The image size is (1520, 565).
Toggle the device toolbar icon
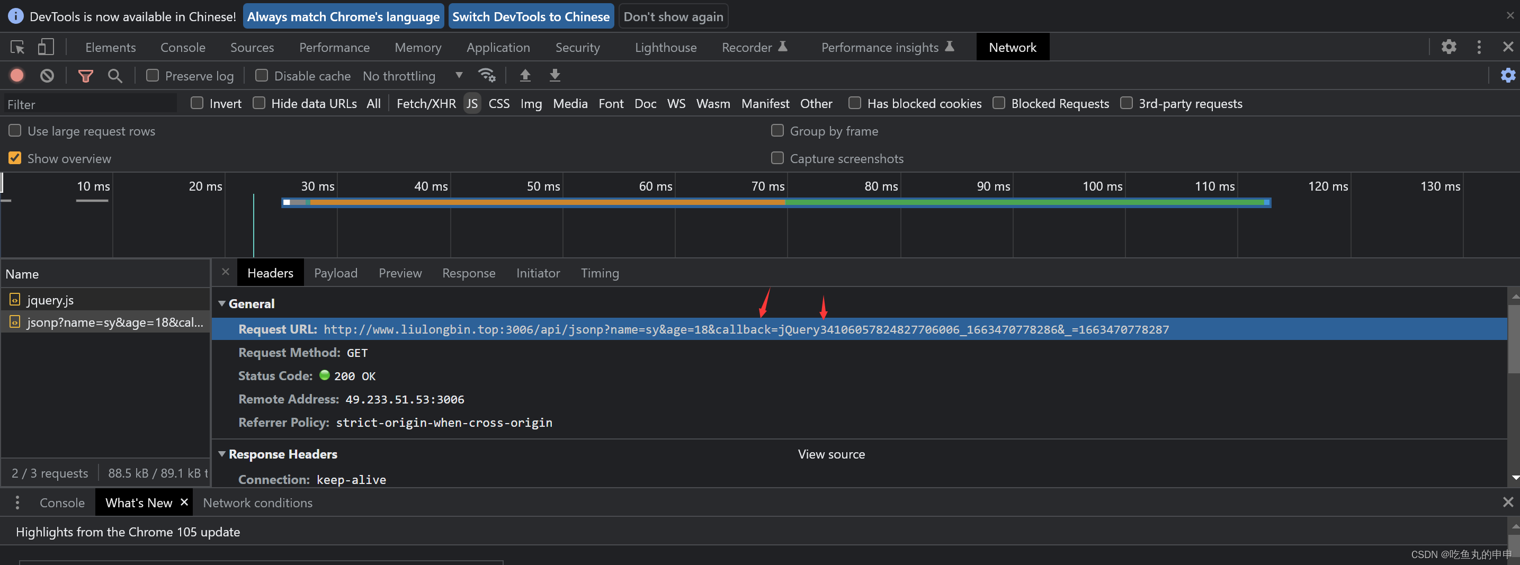coord(46,47)
